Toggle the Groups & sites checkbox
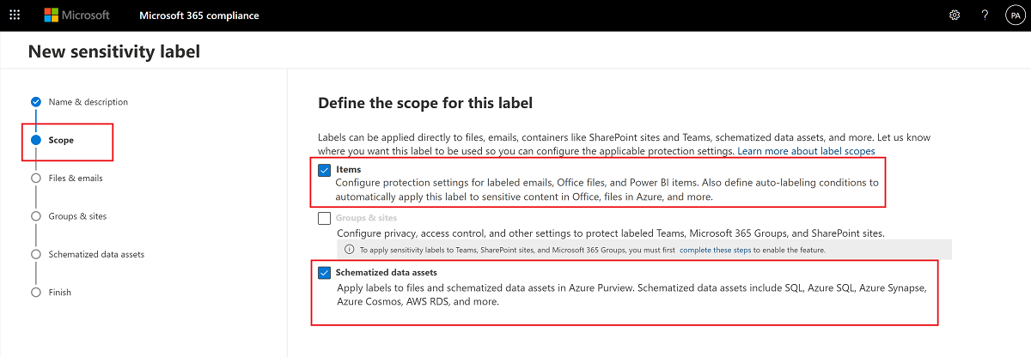 click(325, 218)
